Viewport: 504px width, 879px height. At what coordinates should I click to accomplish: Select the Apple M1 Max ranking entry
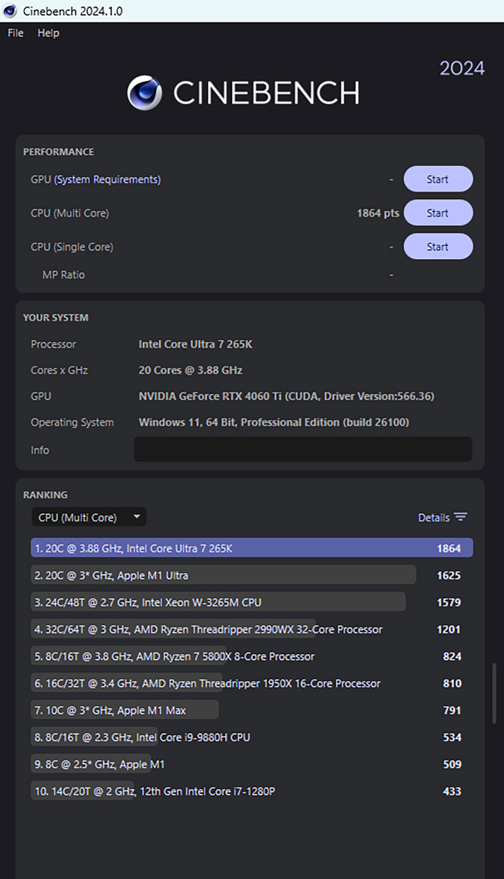point(125,710)
